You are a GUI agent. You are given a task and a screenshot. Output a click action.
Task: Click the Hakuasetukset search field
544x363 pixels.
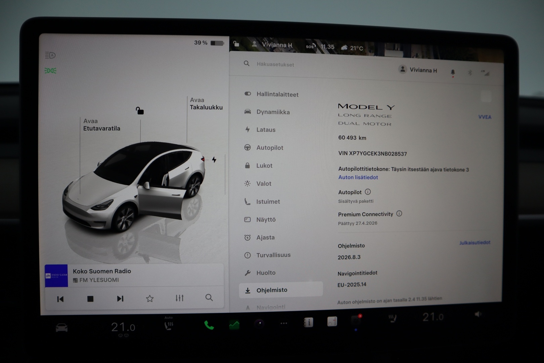(x=275, y=64)
